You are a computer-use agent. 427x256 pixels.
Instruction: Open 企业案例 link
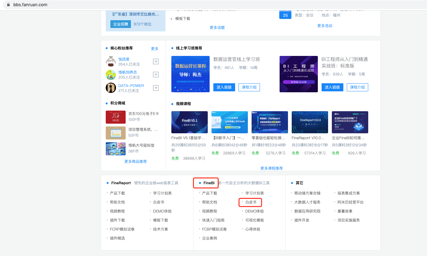point(210,238)
